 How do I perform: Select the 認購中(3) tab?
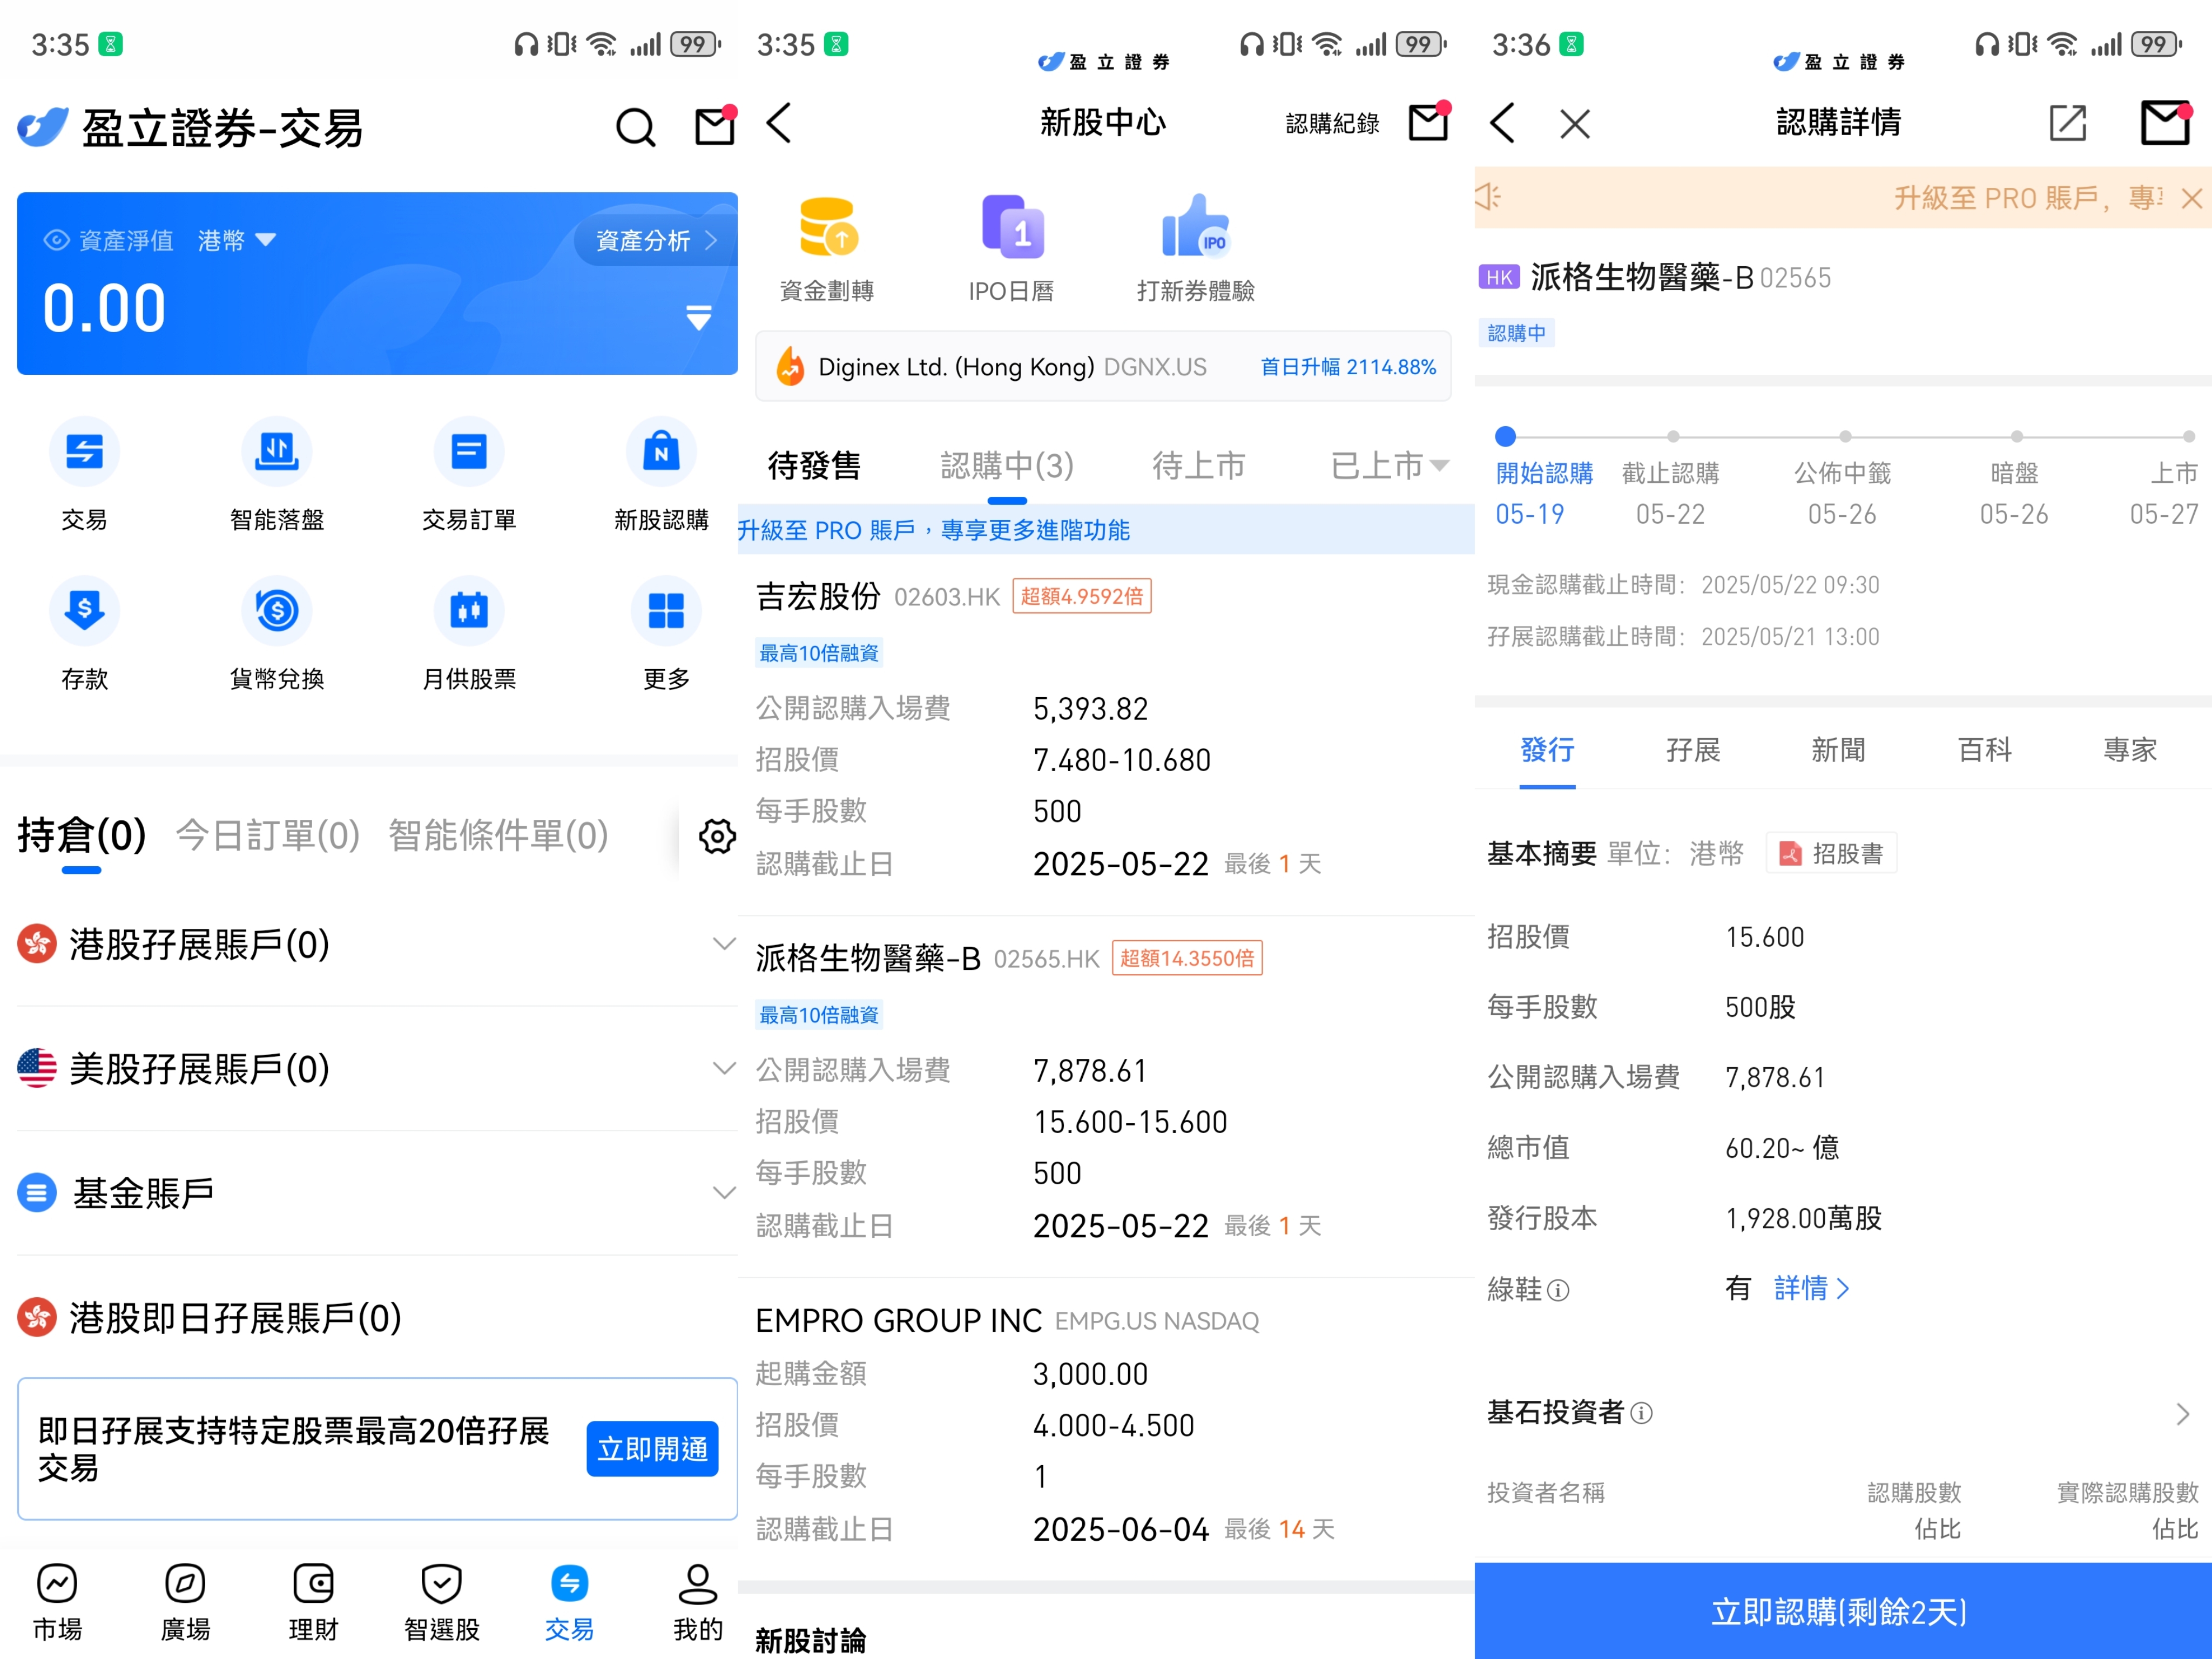point(1007,465)
